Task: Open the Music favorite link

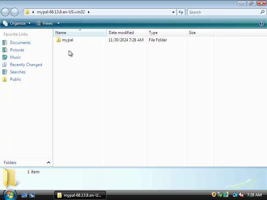Action: point(15,57)
